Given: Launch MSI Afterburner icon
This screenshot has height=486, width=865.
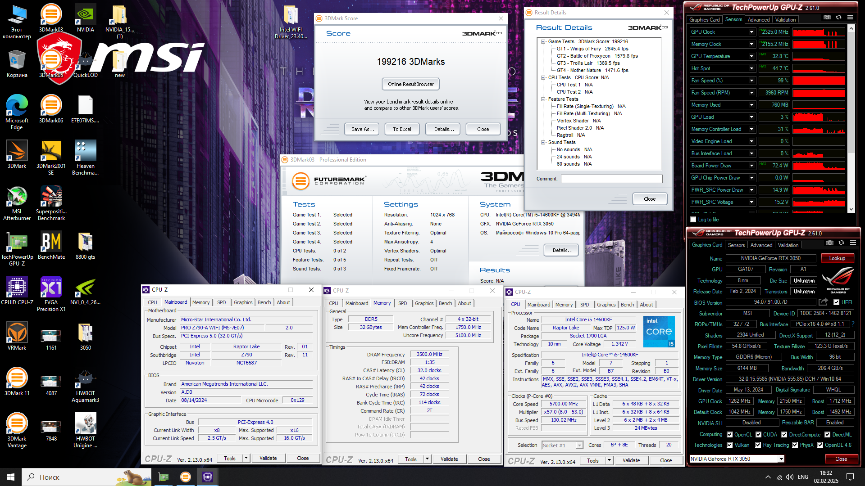Looking at the screenshot, I should point(17,203).
